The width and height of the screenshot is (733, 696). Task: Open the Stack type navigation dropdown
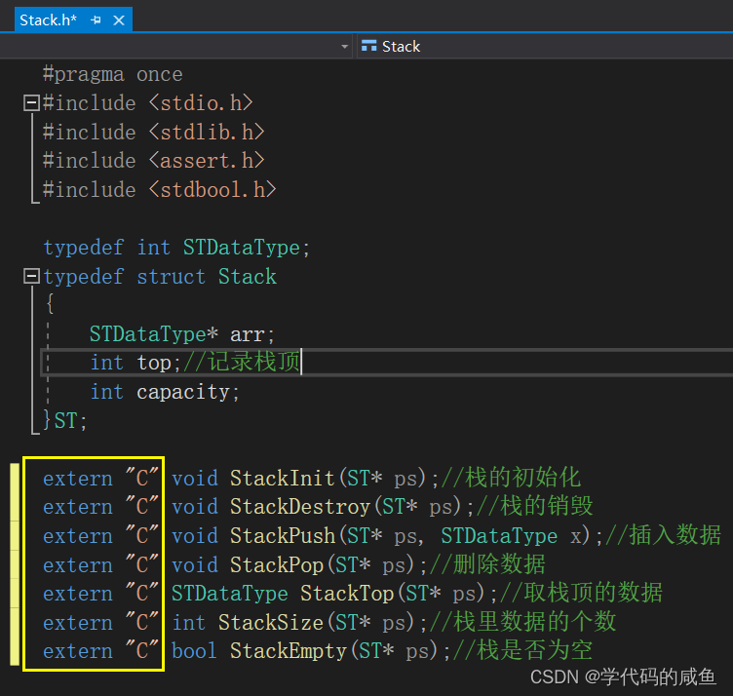545,46
